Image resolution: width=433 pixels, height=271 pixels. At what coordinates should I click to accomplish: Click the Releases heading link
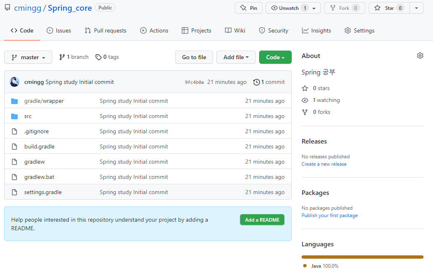tap(314, 141)
